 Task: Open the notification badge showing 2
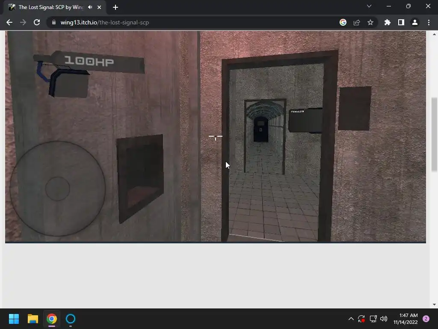(426, 319)
